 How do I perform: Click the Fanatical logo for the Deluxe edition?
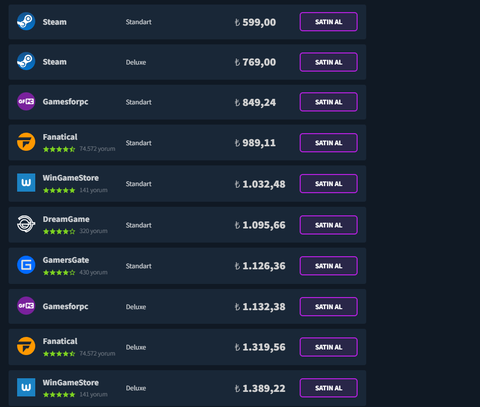tap(26, 346)
